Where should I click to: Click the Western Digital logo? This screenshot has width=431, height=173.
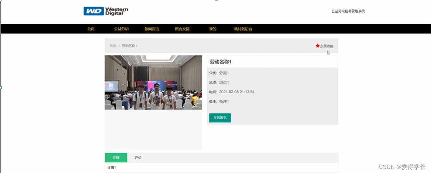click(106, 11)
